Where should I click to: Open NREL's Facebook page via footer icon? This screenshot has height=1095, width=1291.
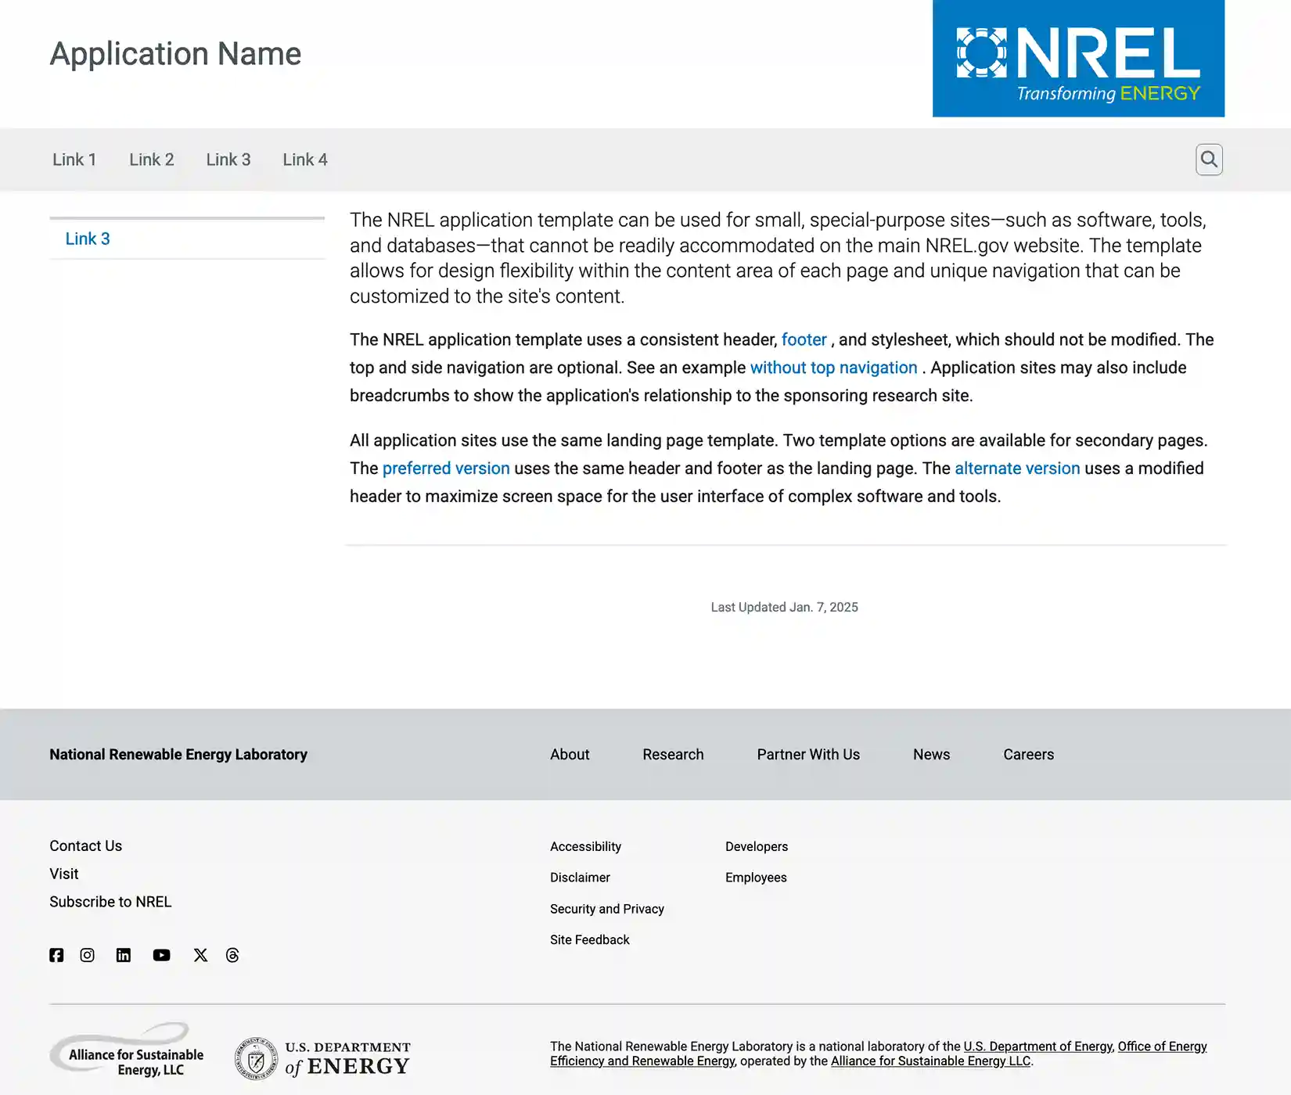[x=56, y=954]
